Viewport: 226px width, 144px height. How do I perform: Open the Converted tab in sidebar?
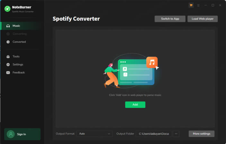pos(19,42)
